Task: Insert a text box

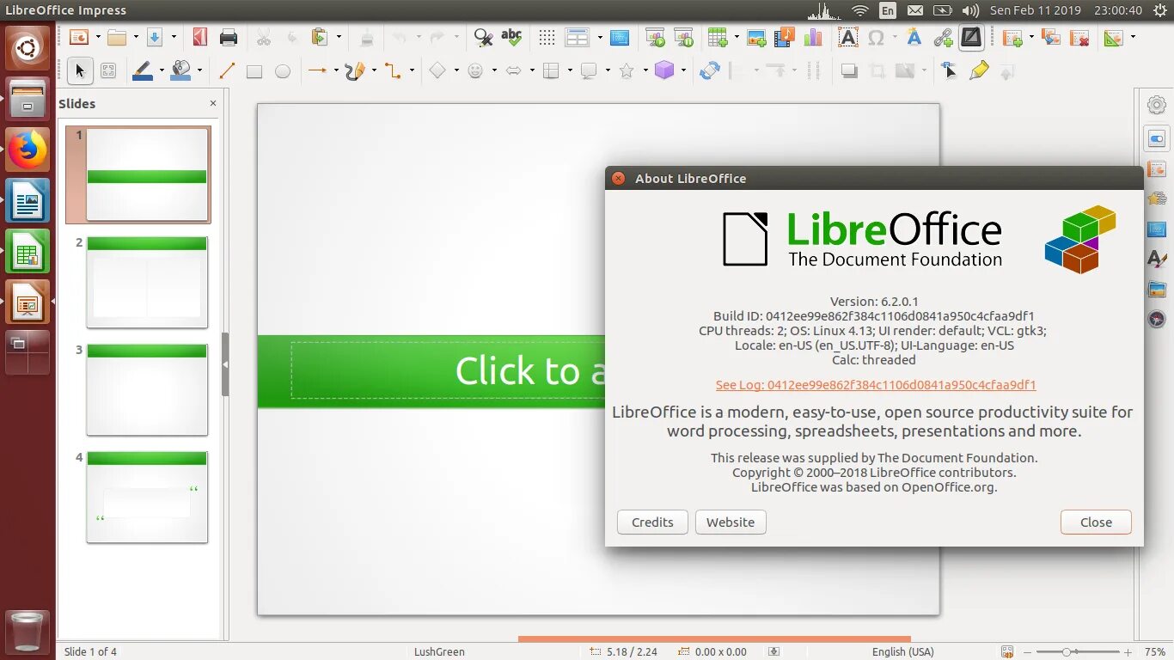Action: click(848, 37)
